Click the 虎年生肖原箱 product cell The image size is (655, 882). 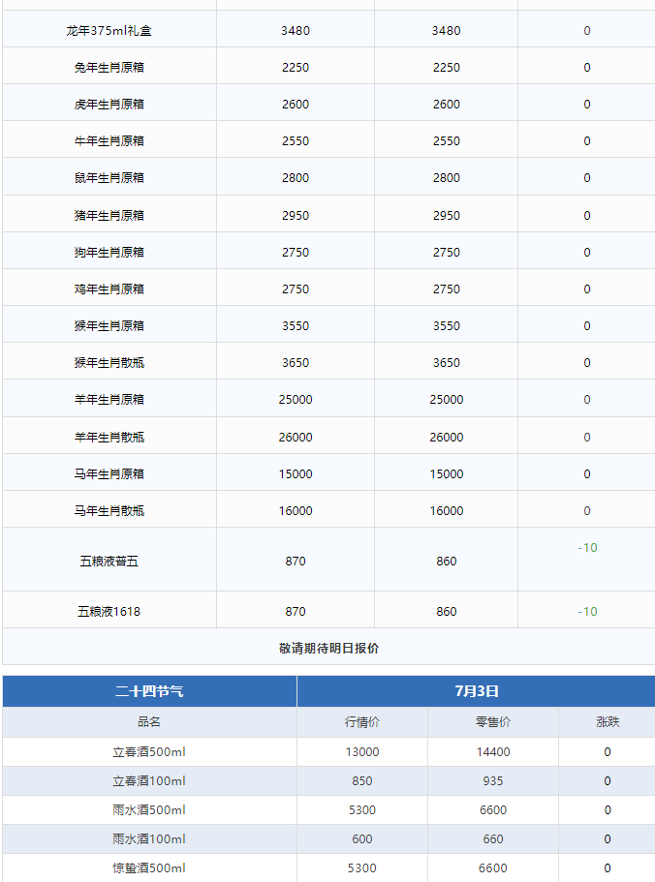[x=109, y=105]
